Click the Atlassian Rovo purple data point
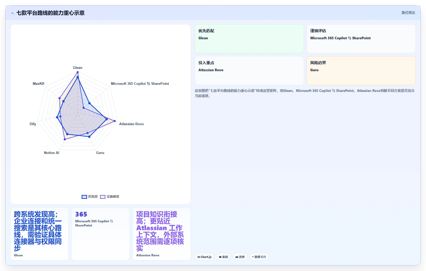Viewport: 426px width, 271px height. pyautogui.click(x=115, y=121)
